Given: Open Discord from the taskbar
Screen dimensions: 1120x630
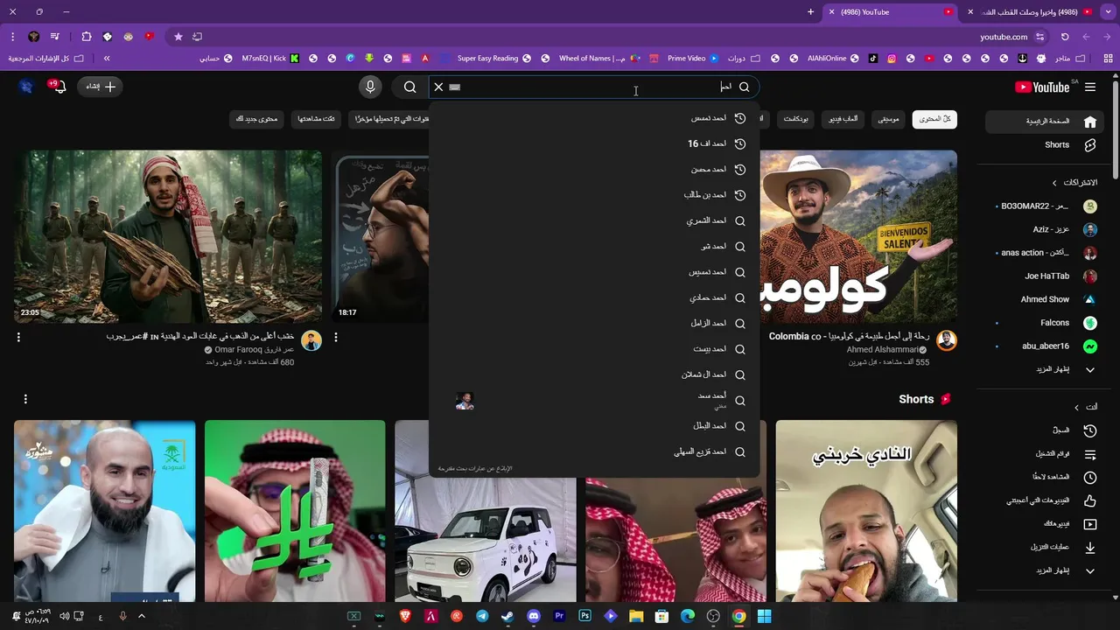Looking at the screenshot, I should tap(534, 616).
